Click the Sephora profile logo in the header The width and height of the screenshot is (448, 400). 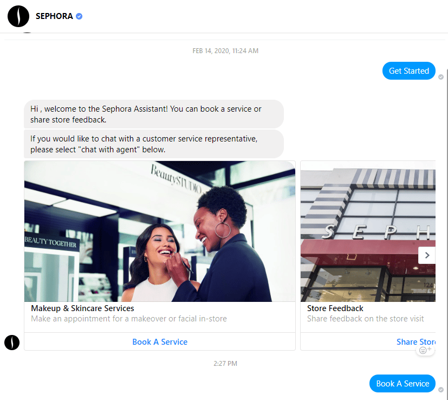pos(18,16)
